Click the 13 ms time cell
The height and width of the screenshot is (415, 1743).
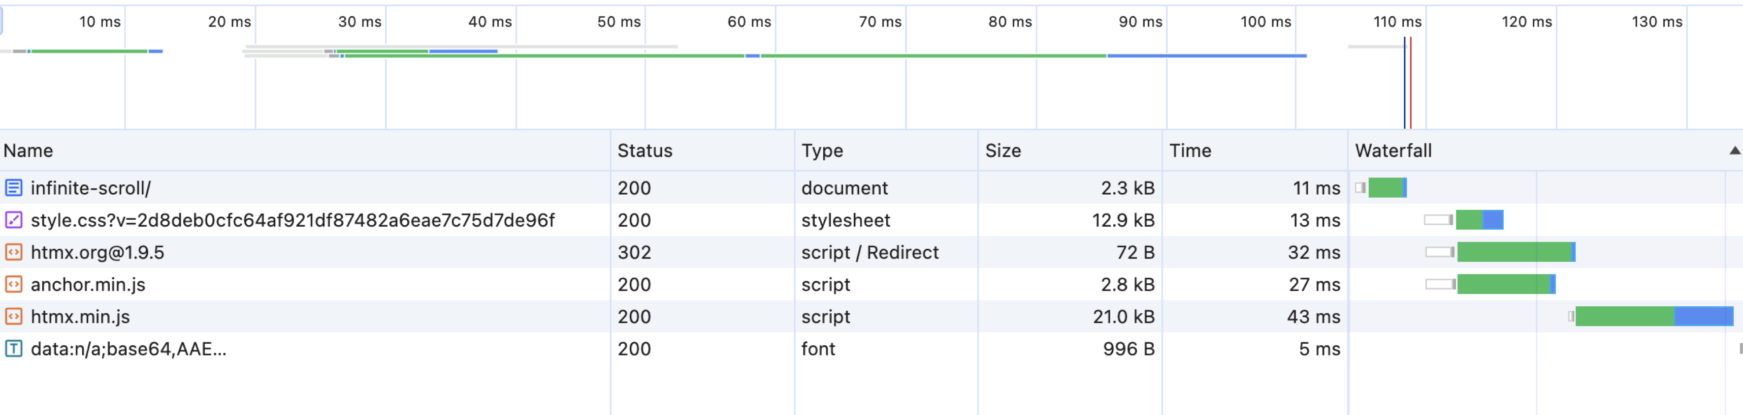[1315, 220]
